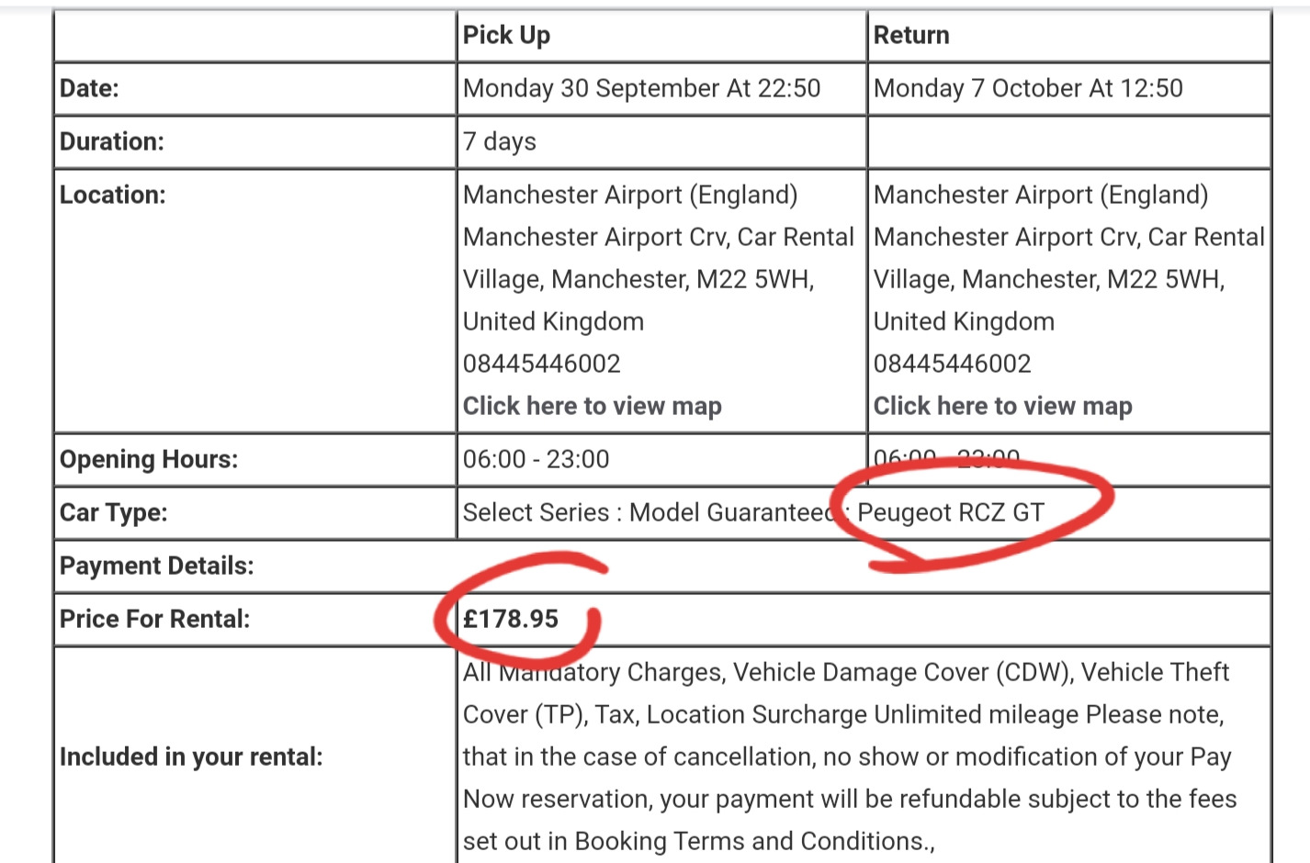Click the Date: row label
This screenshot has width=1310, height=863.
coord(89,88)
